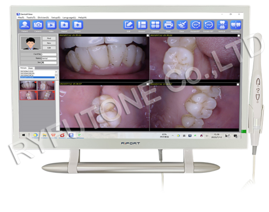269x212 pixels.
Task: Rotate image -90° counterclockwise
Action: point(209,25)
